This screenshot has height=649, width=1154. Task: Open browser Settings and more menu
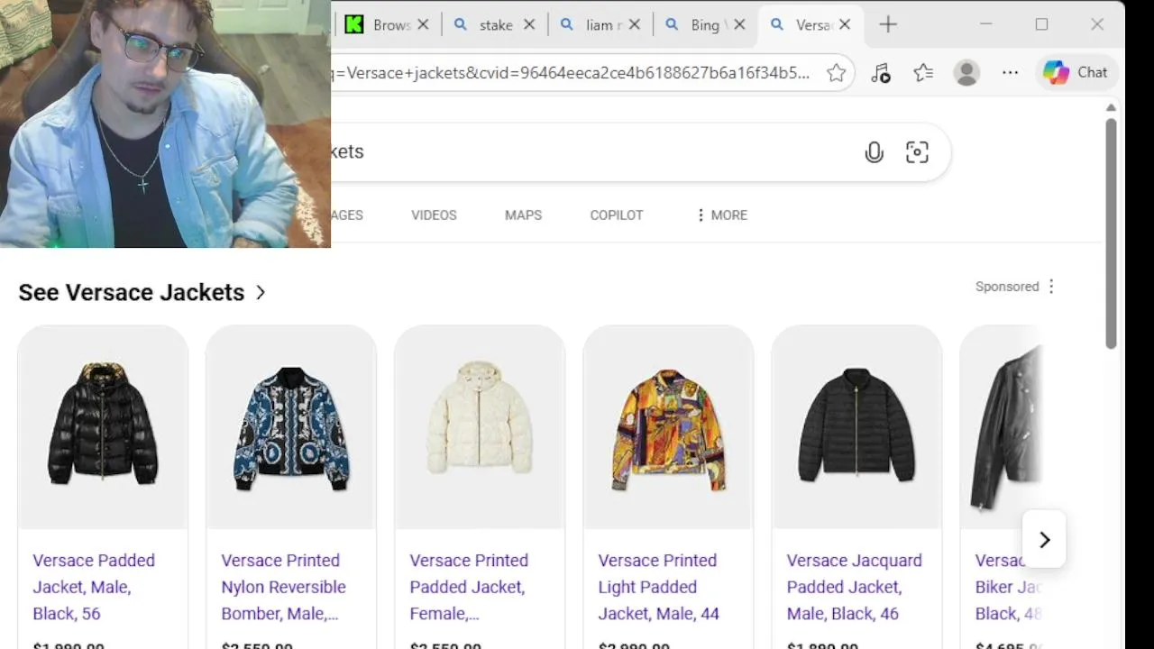click(1010, 73)
